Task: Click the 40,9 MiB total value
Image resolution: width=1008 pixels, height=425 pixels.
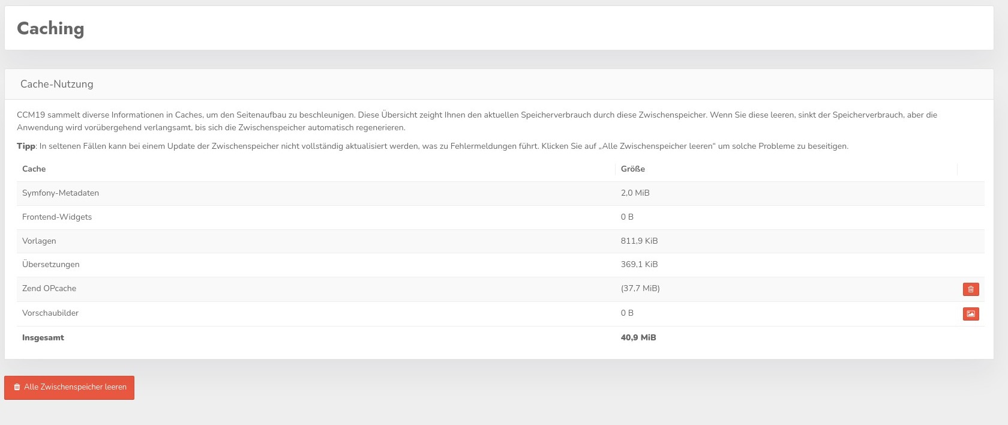Action: tap(638, 338)
